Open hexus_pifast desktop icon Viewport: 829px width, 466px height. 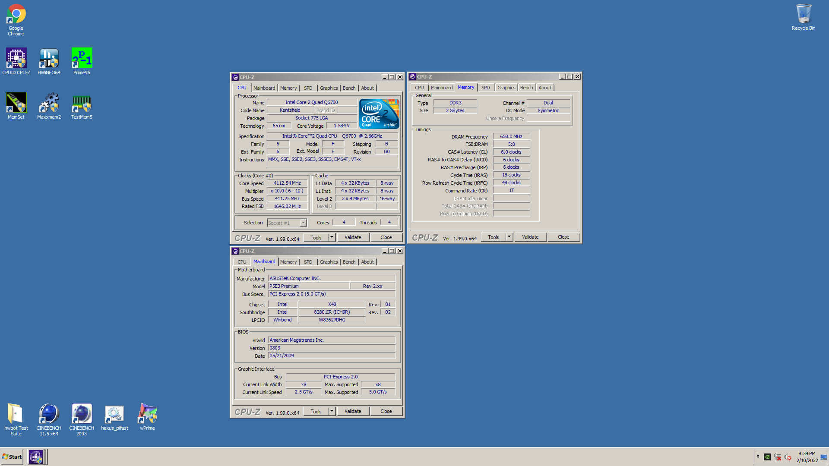point(114,417)
